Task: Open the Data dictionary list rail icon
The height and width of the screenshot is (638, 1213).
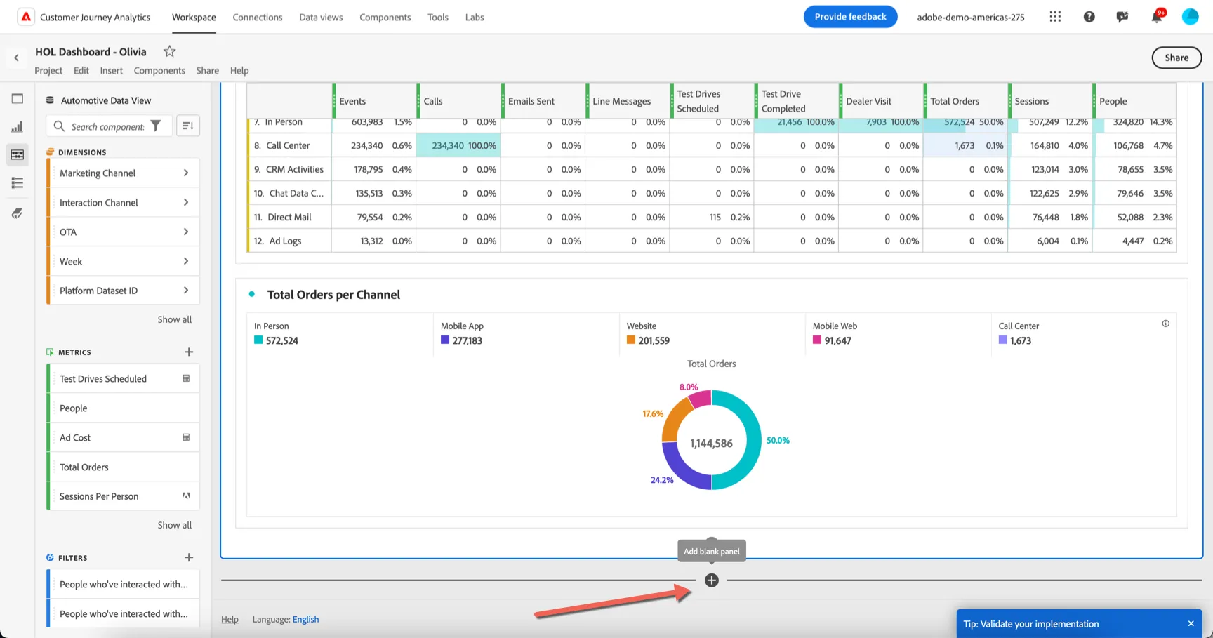Action: coord(18,183)
